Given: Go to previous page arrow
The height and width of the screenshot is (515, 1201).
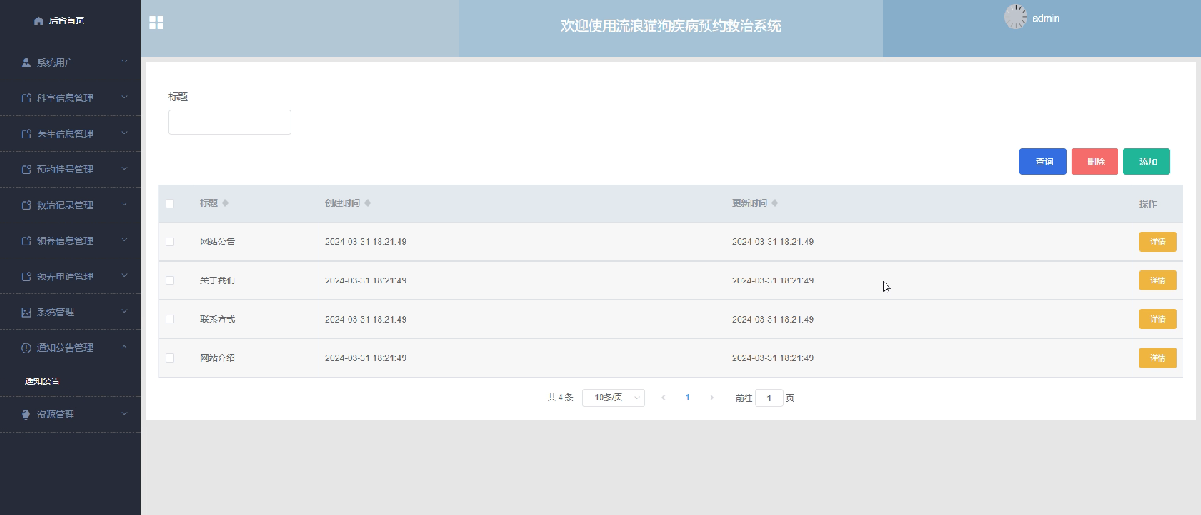Looking at the screenshot, I should pos(663,397).
